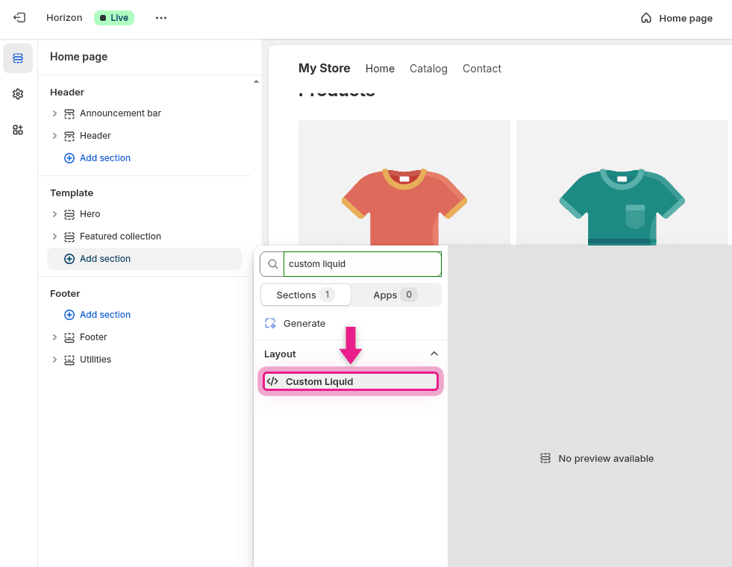732x567 pixels.
Task: Click the exit theme editor icon top-left
Action: 19,17
